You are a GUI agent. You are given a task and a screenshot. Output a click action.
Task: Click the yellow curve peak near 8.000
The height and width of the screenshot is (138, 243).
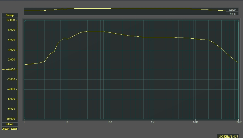[95, 31]
